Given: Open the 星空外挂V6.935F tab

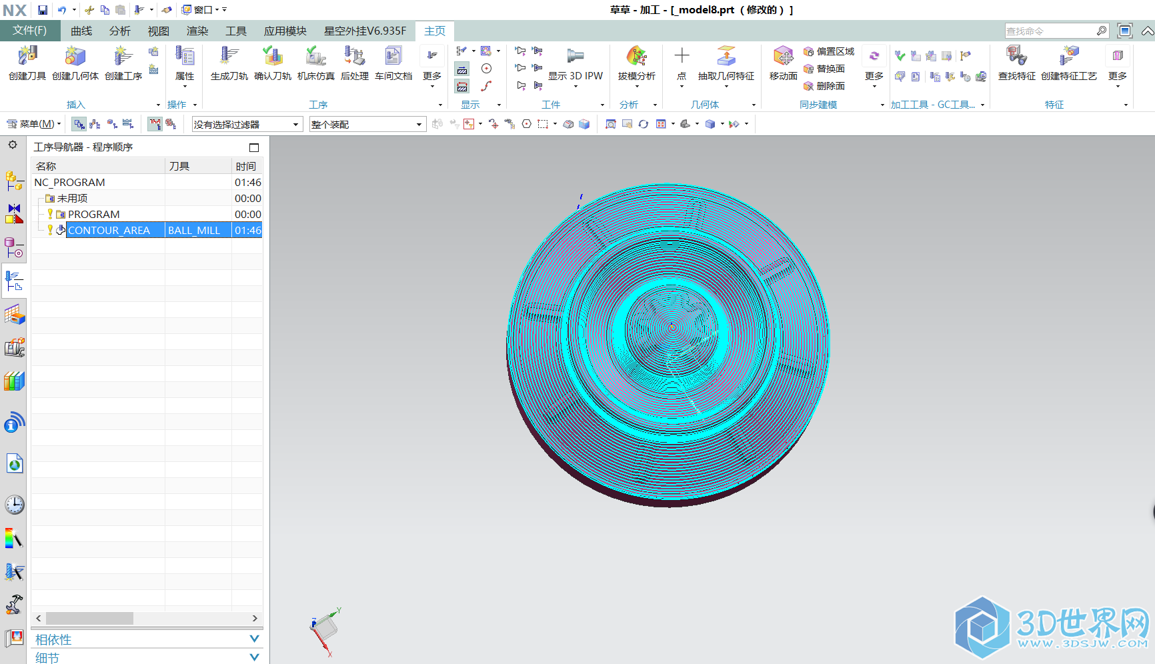Looking at the screenshot, I should (x=365, y=31).
